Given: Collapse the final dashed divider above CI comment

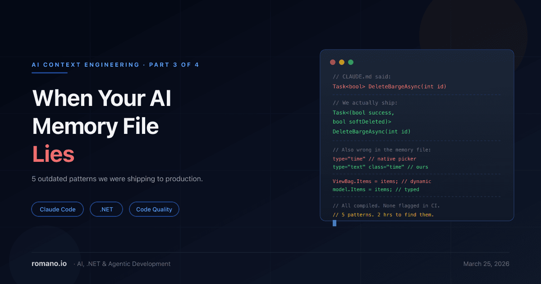Looking at the screenshot, I should [417, 197].
